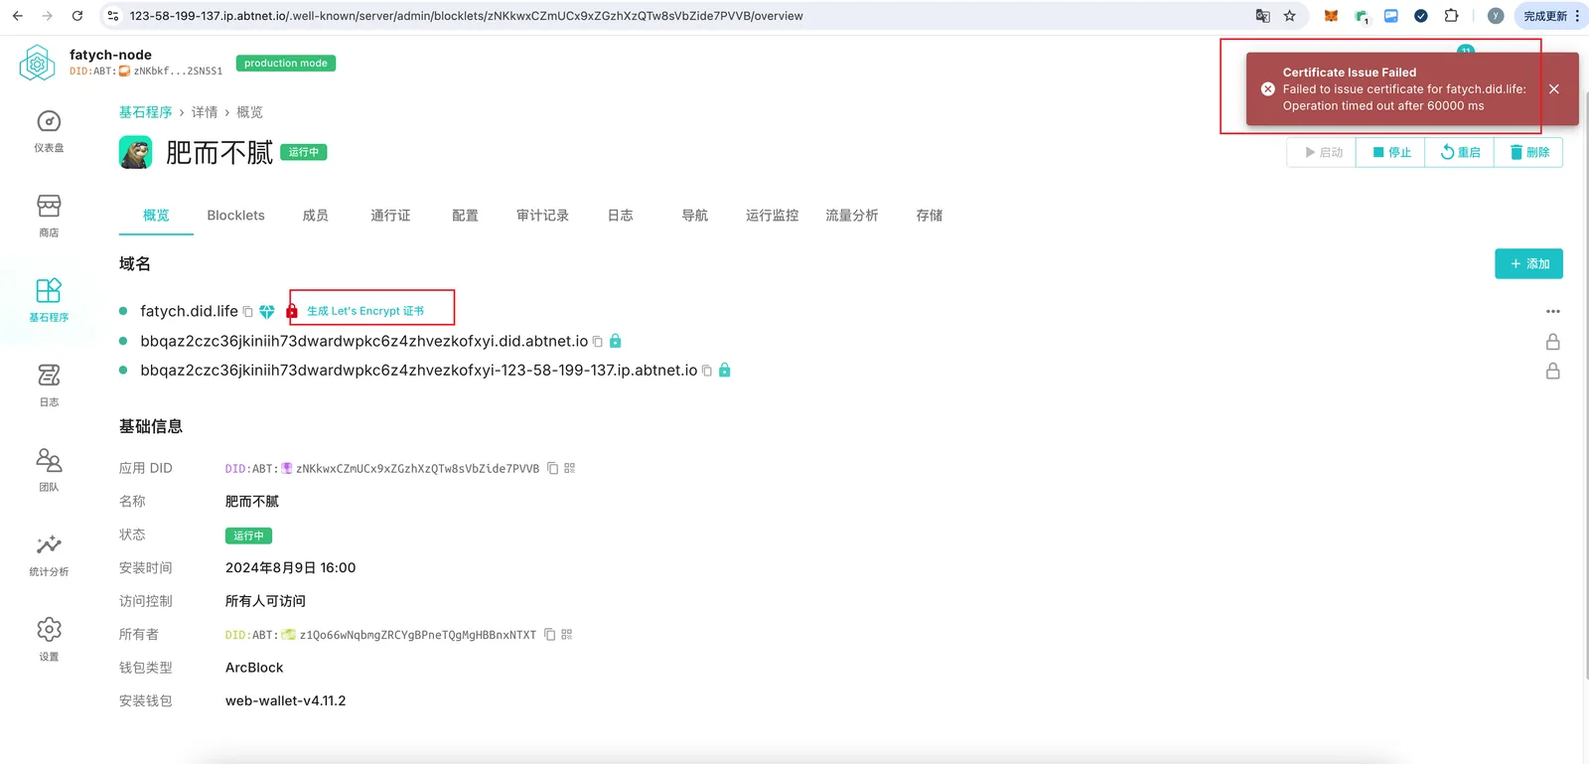Open the three-dot menu for fatych.did.life

pyautogui.click(x=1553, y=312)
